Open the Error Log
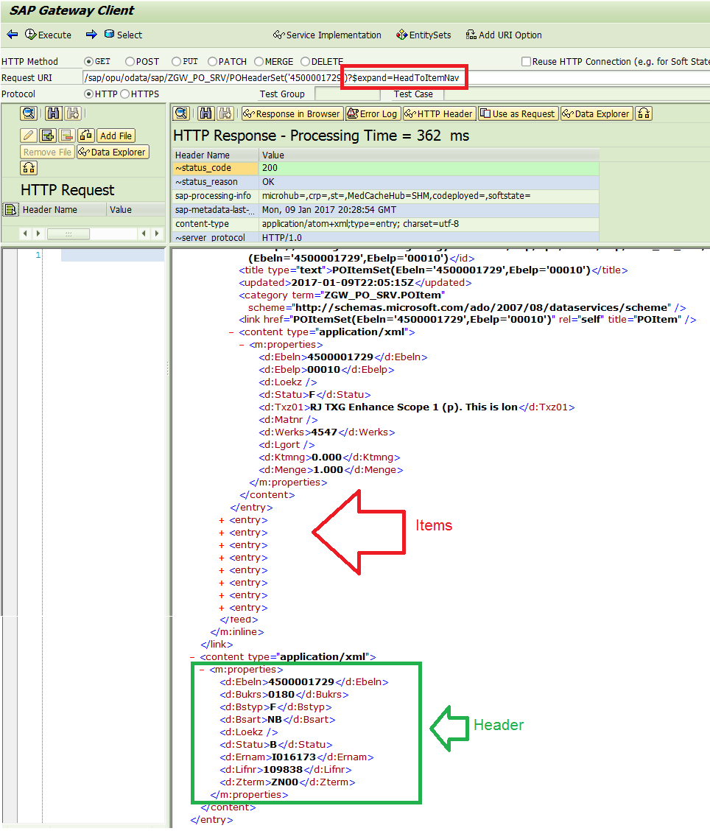This screenshot has height=831, width=710. pos(373,113)
